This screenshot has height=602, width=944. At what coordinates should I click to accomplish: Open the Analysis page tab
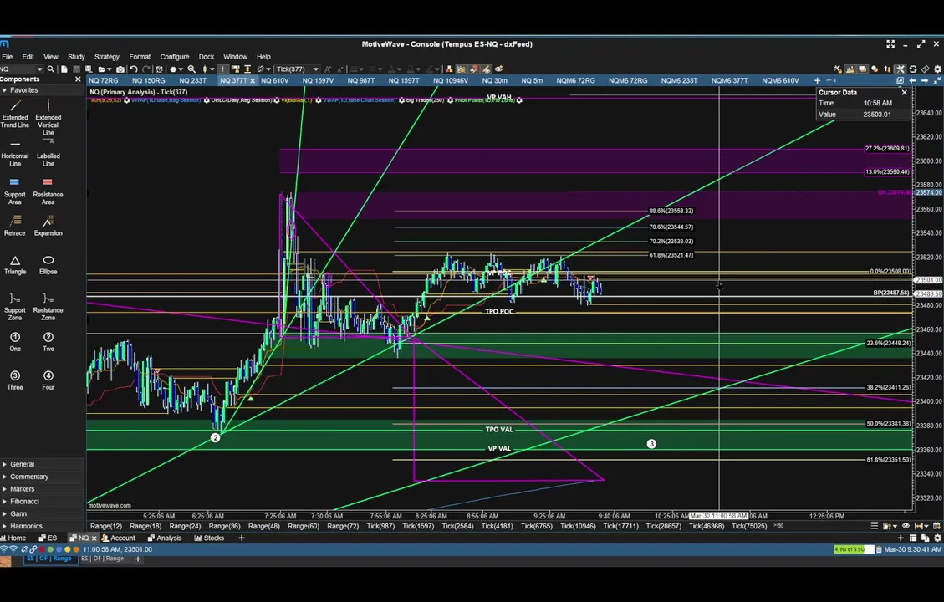pyautogui.click(x=165, y=538)
